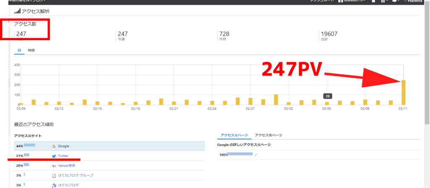Image resolution: width=430 pixels, height=188 pixels.
Task: Click the 03/05 date label on axis
Action: pyautogui.click(x=327, y=109)
